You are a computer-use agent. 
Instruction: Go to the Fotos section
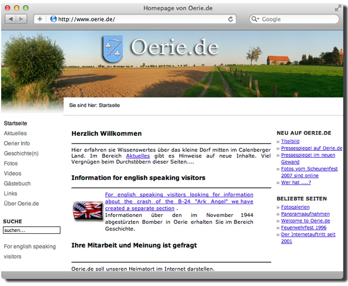pyautogui.click(x=10, y=164)
